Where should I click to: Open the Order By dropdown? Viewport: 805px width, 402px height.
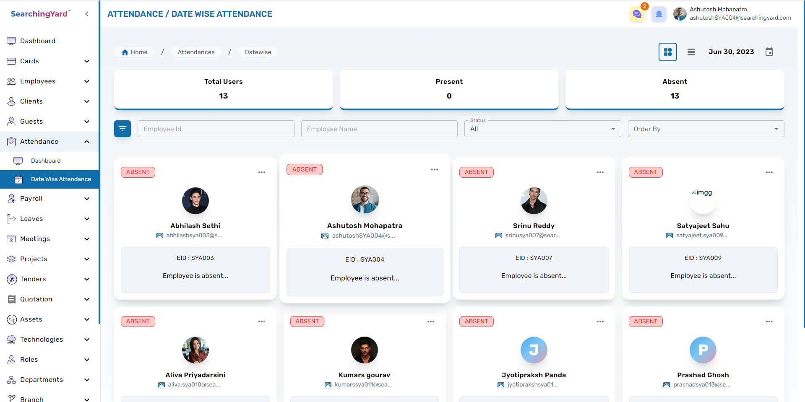click(706, 129)
